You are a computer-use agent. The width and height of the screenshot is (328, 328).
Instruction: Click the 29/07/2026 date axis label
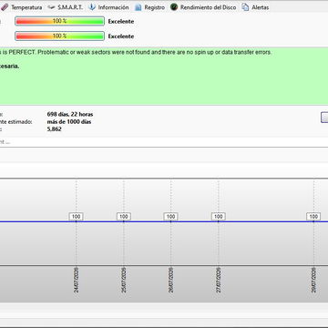pyautogui.click(x=313, y=280)
